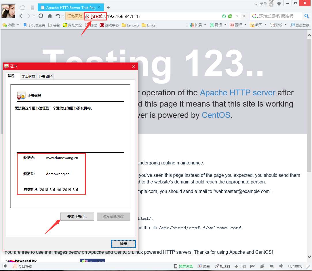Click the 100% zoom level control
The image size is (312, 271).
coord(295,266)
